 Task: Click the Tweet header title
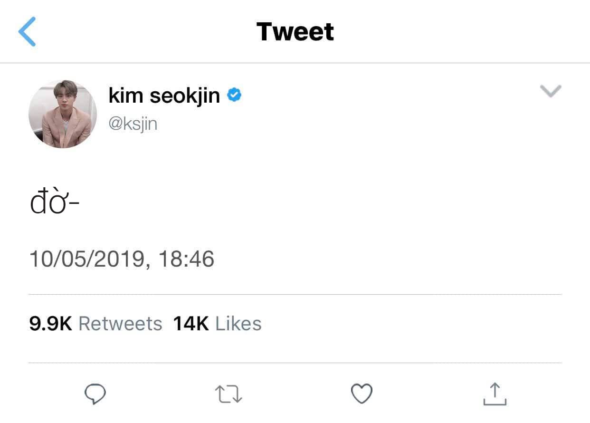point(295,32)
